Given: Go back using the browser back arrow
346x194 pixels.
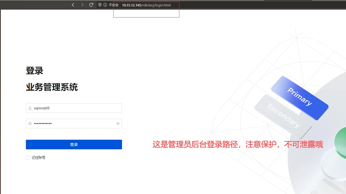Looking at the screenshot, I should (73, 5).
